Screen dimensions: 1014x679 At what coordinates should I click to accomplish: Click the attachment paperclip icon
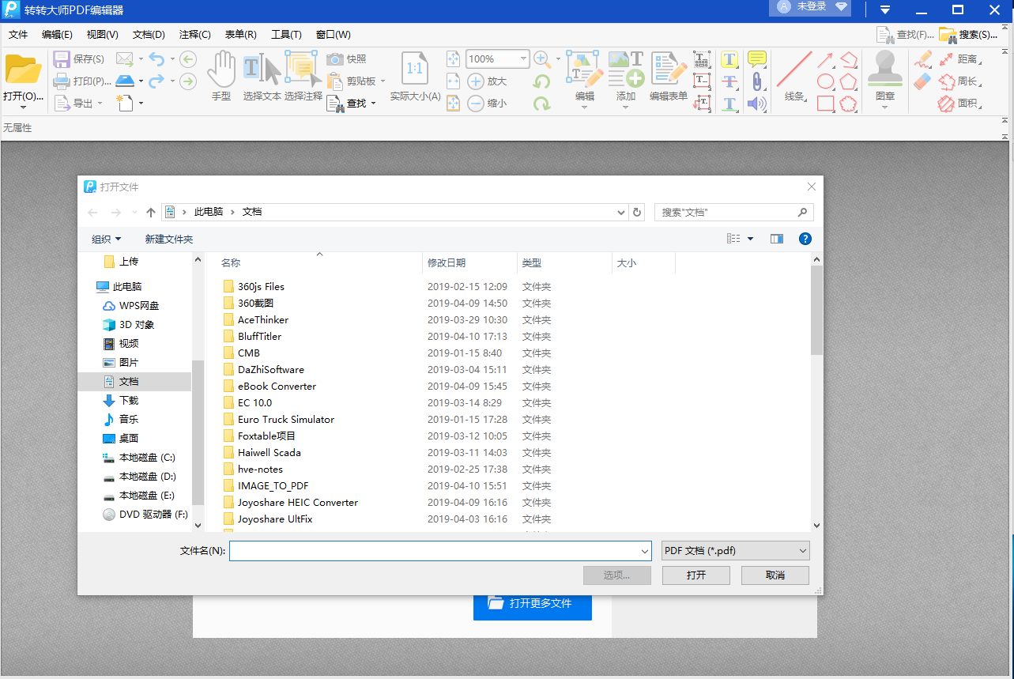click(756, 81)
